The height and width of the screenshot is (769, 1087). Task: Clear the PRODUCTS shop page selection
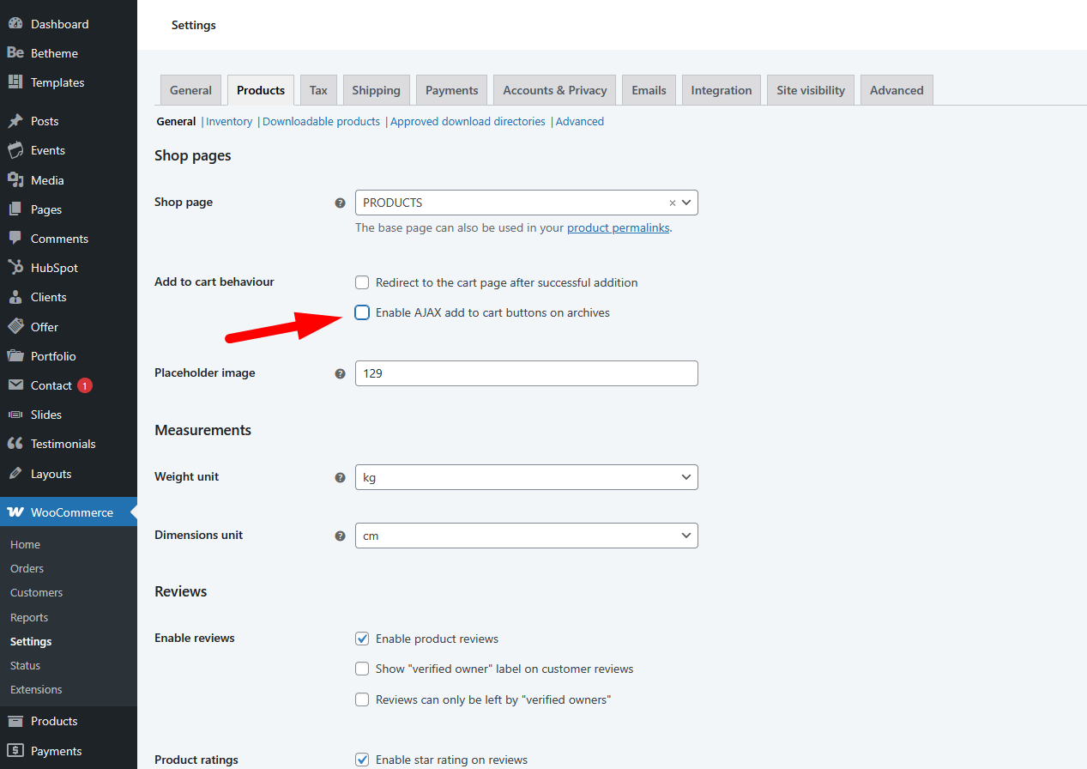pos(673,203)
